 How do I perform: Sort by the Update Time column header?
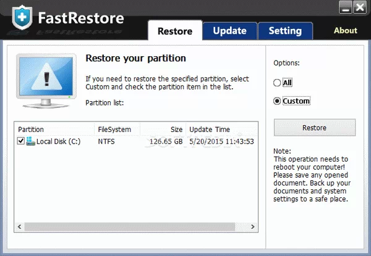click(x=222, y=130)
